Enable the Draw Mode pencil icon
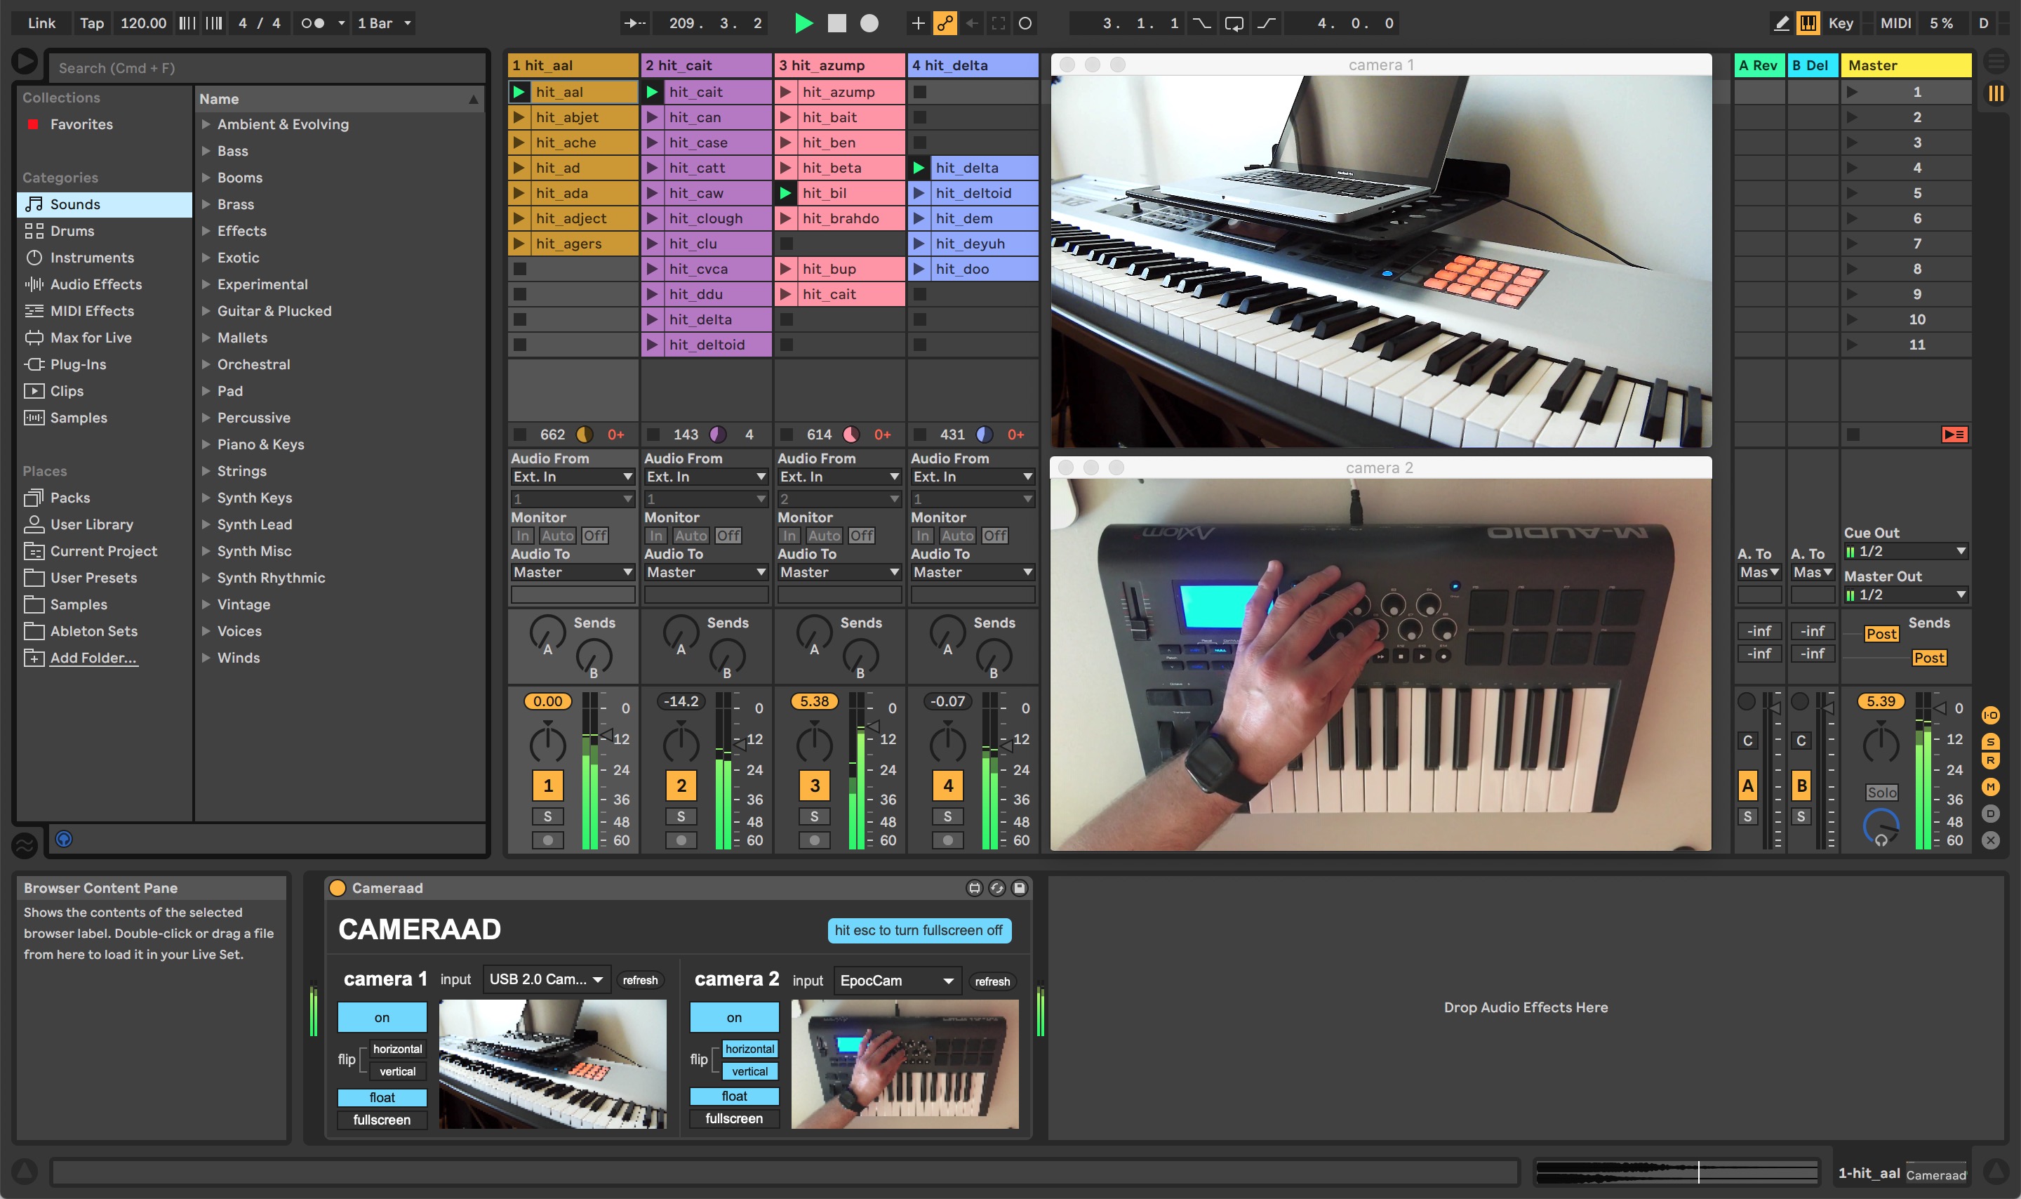Image resolution: width=2021 pixels, height=1199 pixels. [x=1780, y=23]
